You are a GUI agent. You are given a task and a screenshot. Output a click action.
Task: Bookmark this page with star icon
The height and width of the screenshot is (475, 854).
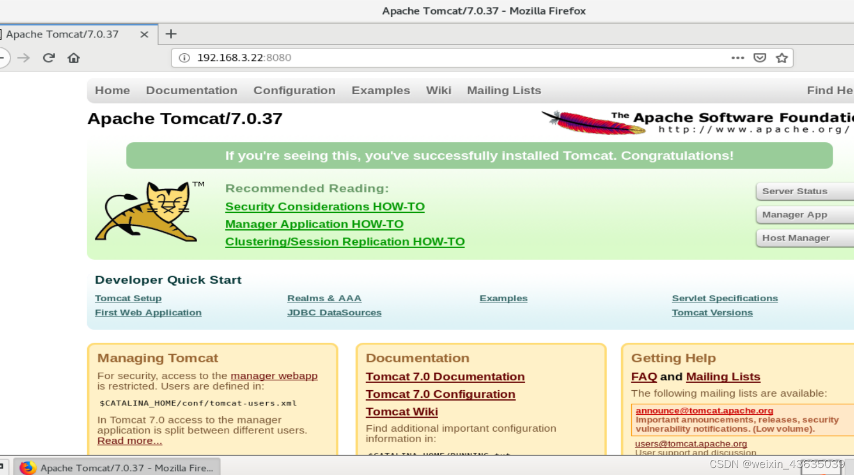(x=781, y=58)
